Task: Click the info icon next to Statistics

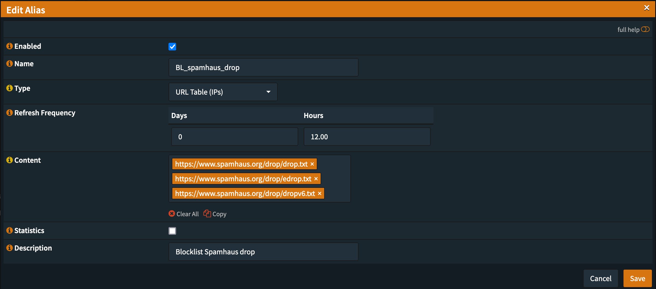Action: pyautogui.click(x=10, y=230)
